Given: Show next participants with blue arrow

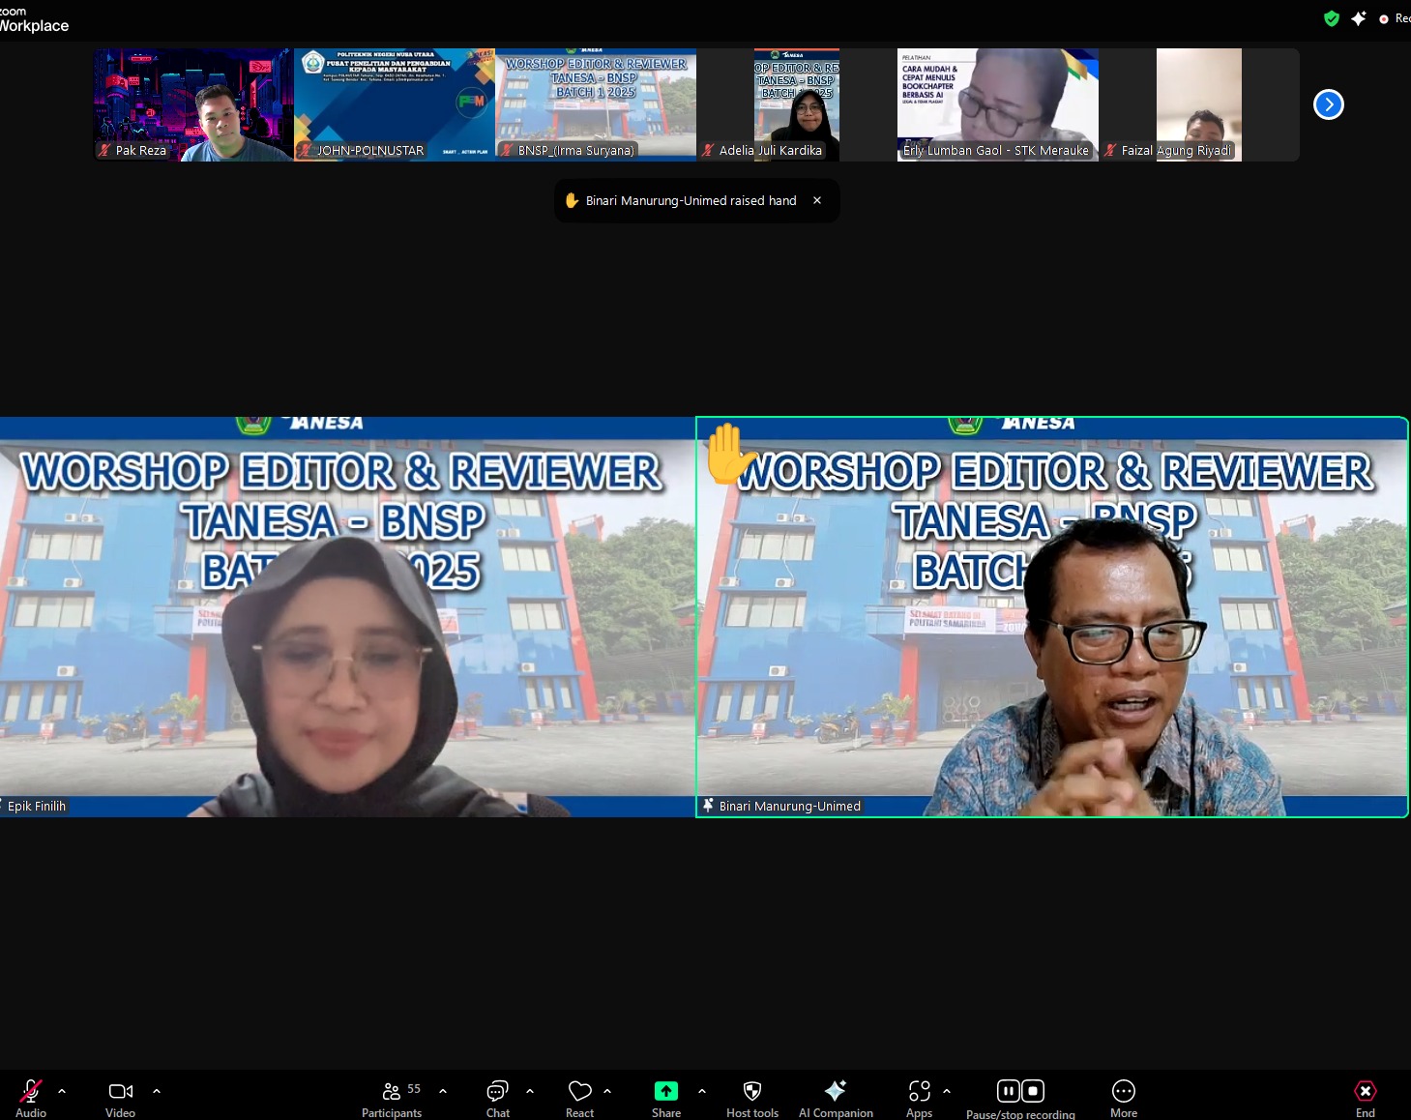Looking at the screenshot, I should [1328, 104].
